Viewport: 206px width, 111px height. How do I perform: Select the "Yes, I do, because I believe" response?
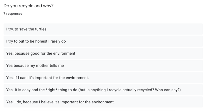[103, 102]
